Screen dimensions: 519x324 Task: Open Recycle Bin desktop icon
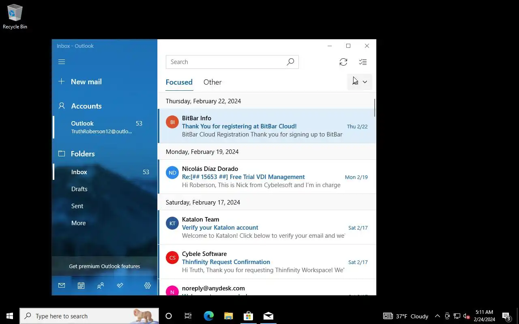[15, 17]
